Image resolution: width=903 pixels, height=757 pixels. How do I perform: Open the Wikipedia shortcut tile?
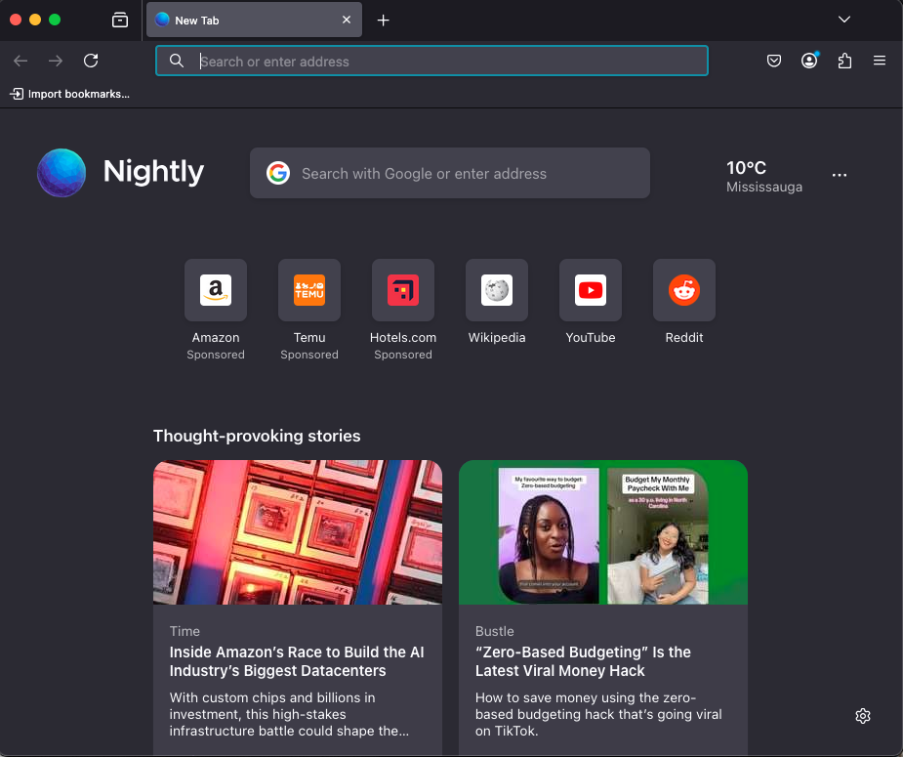(497, 302)
